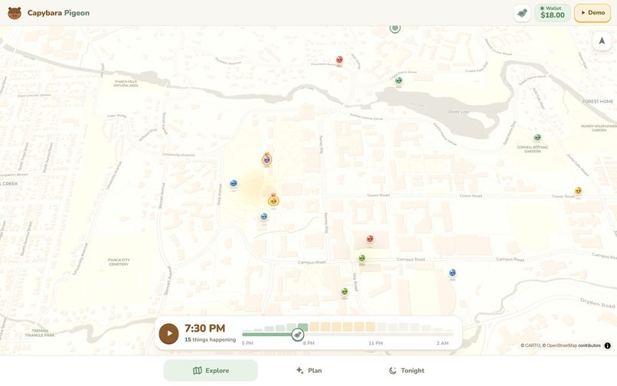Open the OpenStreetMap attribution link
Image resolution: width=617 pixels, height=386 pixels.
tap(562, 346)
